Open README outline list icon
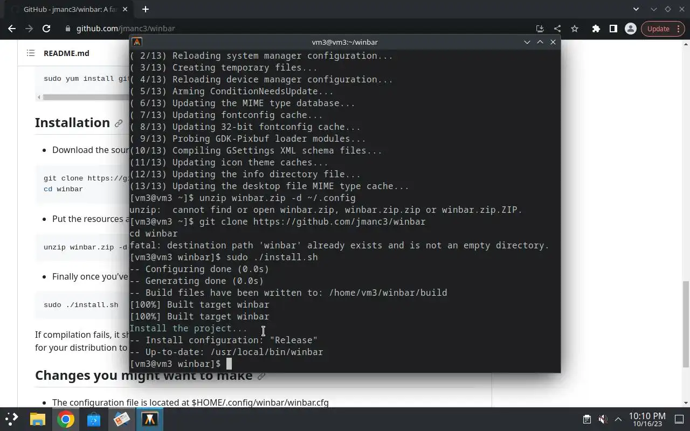The image size is (690, 431). click(x=31, y=53)
